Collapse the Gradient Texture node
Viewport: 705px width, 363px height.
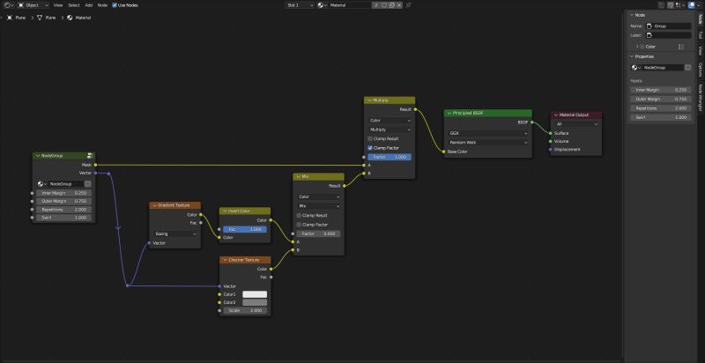point(154,205)
